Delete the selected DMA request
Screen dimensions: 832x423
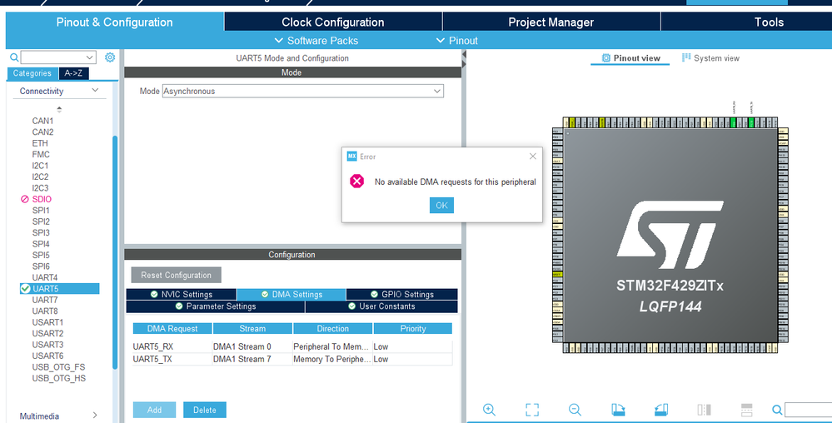coord(205,410)
